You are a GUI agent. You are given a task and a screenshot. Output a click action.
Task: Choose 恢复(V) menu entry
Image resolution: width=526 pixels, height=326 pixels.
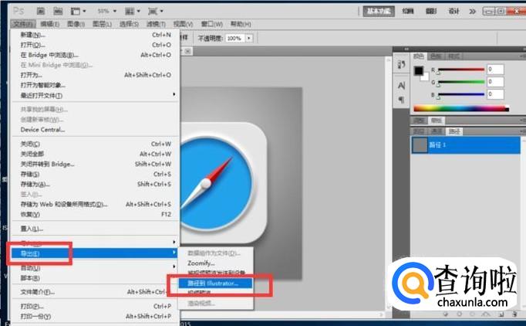(x=96, y=215)
